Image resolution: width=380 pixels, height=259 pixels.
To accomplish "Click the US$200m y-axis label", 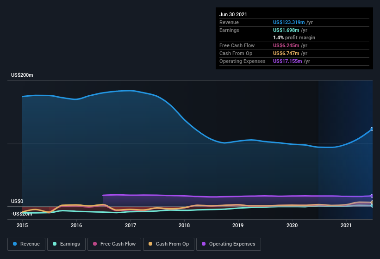I will coord(22,75).
